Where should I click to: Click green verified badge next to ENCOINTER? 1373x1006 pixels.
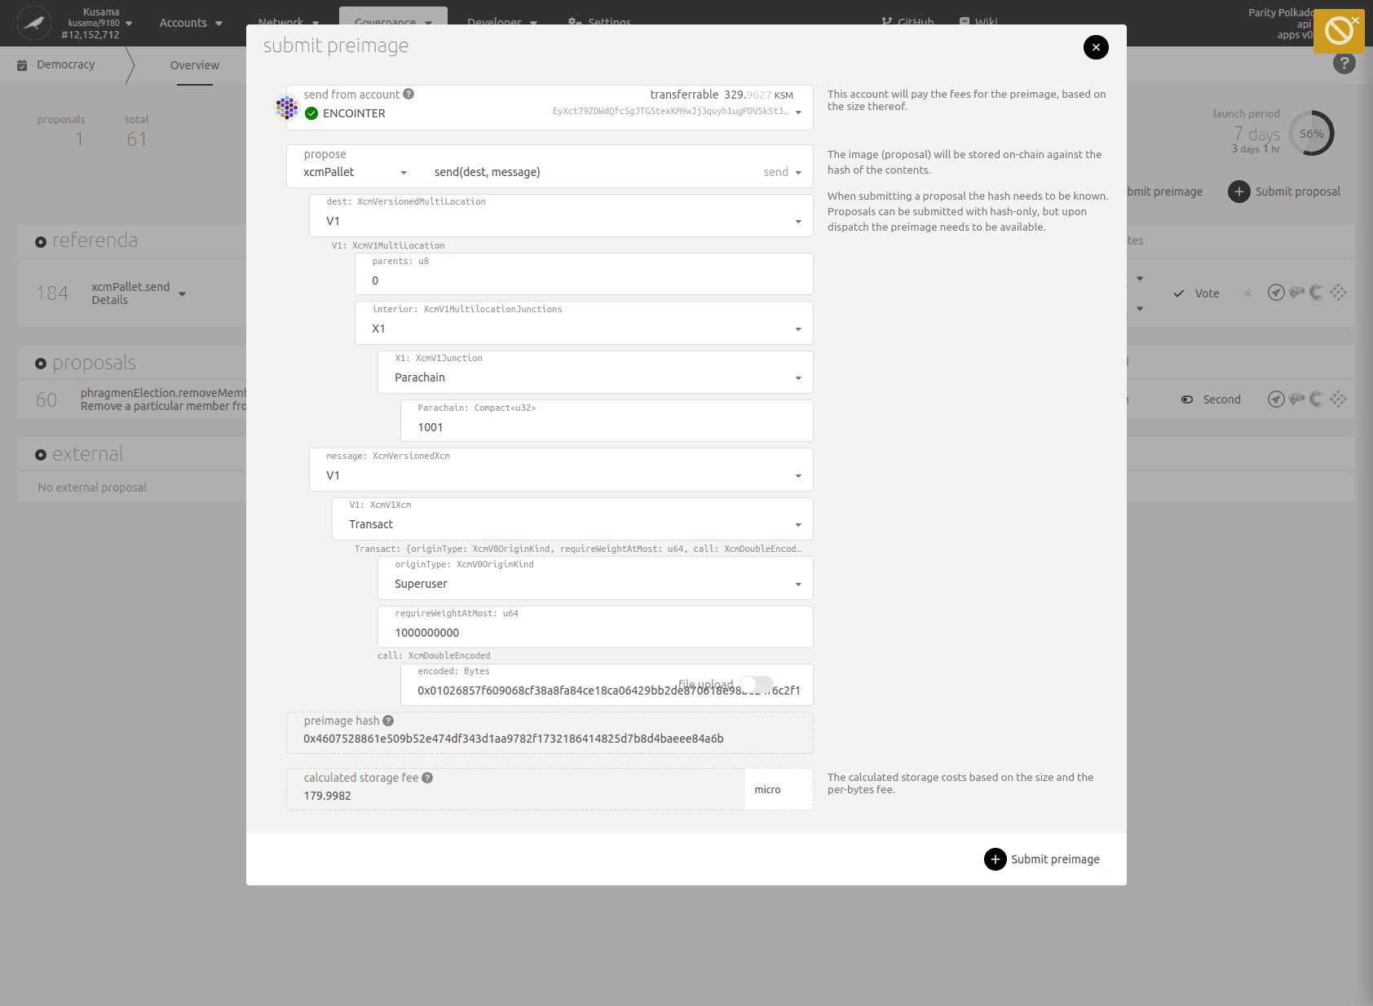311,114
